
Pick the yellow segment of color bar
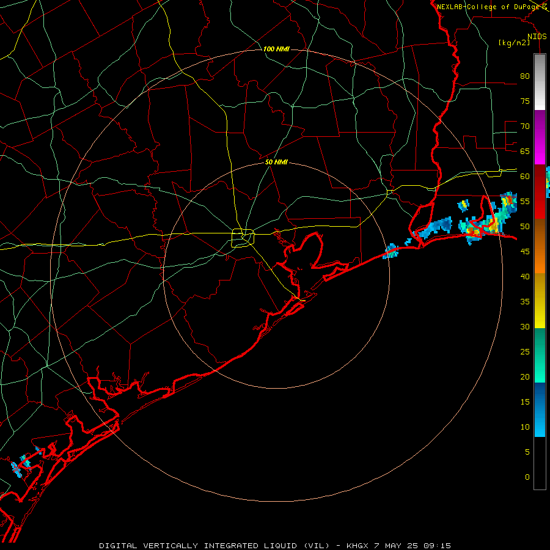(x=540, y=301)
